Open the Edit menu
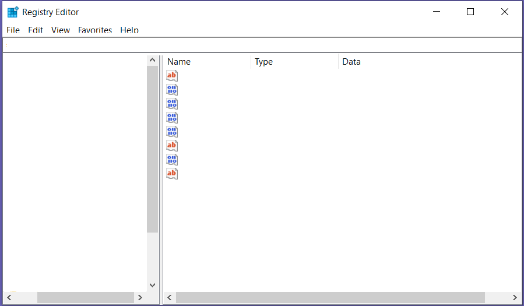Image resolution: width=524 pixels, height=306 pixels. [x=36, y=30]
